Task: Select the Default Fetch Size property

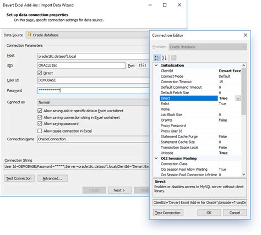Action: coord(200,93)
